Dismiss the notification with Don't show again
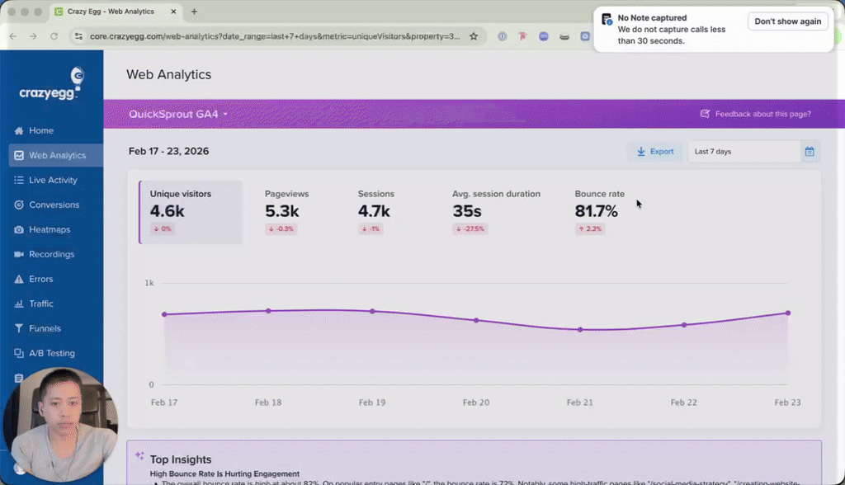The height and width of the screenshot is (485, 845). (x=787, y=21)
